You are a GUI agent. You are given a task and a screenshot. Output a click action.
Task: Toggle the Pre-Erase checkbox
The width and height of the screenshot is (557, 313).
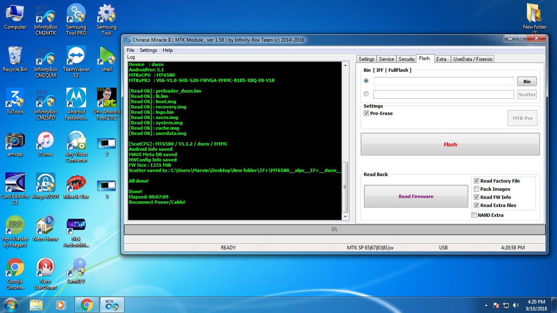coord(366,113)
